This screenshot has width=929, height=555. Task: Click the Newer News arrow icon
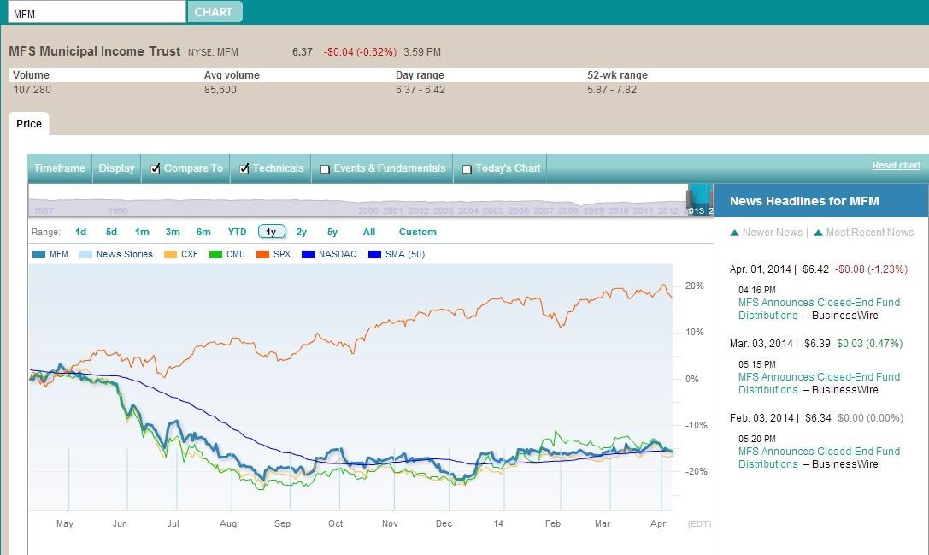(732, 232)
